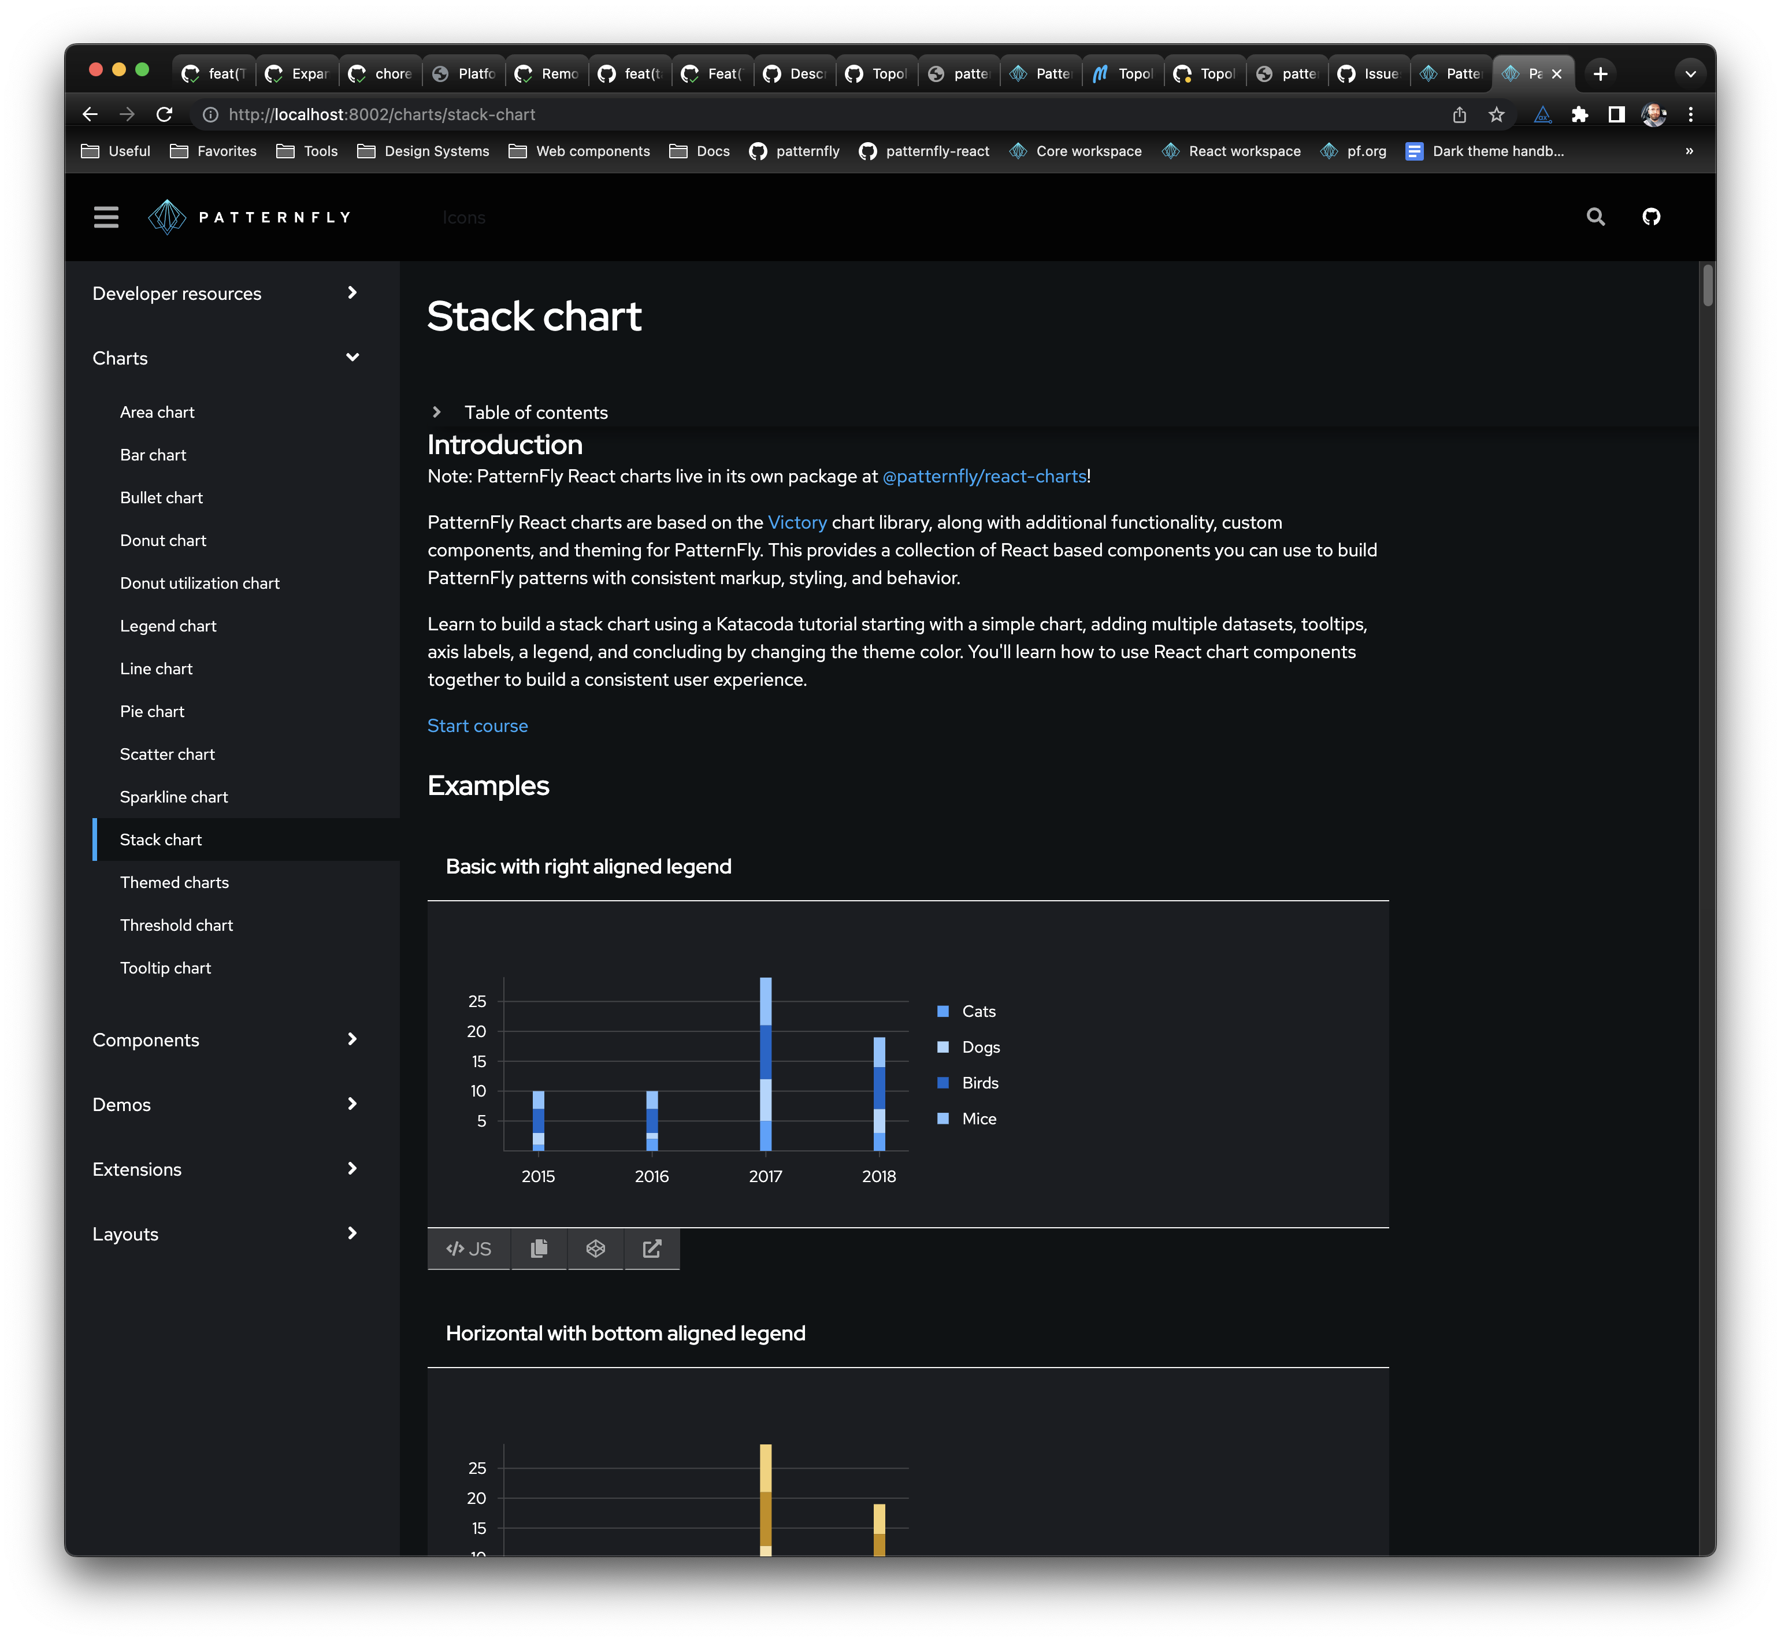This screenshot has height=1642, width=1781.
Task: Bookmark page with the star icon
Action: pos(1497,114)
